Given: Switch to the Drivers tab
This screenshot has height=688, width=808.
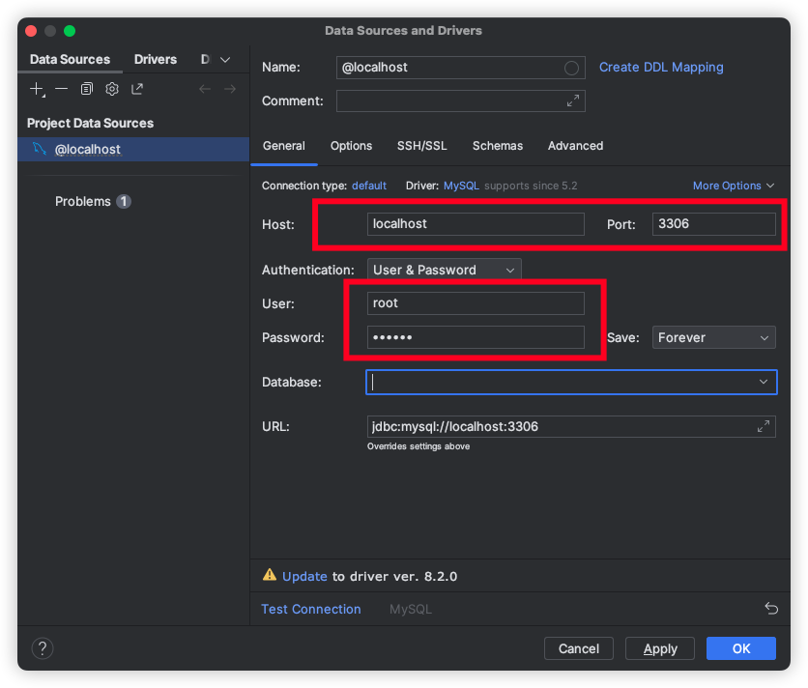Looking at the screenshot, I should [156, 59].
